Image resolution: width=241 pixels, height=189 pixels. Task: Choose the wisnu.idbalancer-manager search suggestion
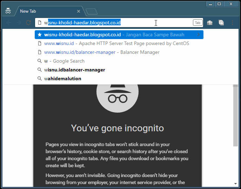coord(119,70)
